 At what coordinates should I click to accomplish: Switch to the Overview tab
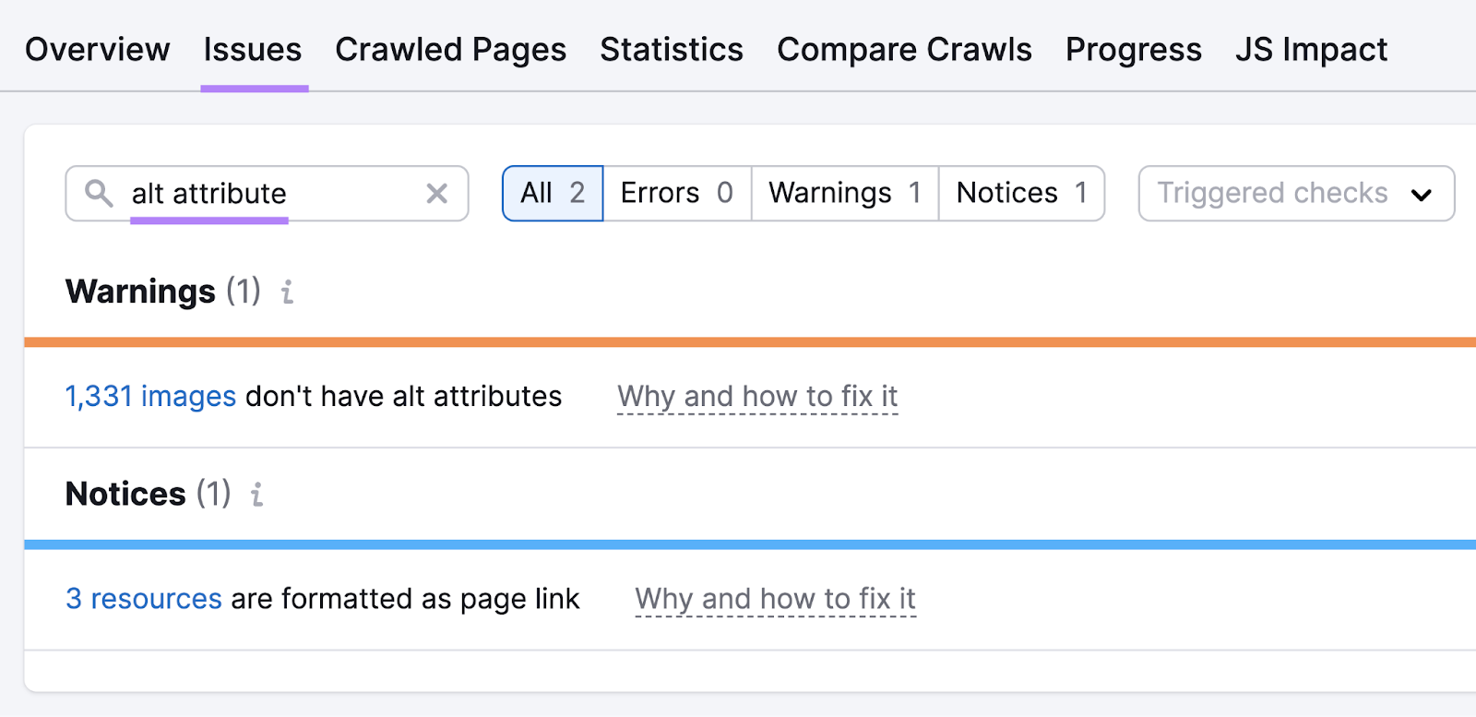pyautogui.click(x=97, y=49)
